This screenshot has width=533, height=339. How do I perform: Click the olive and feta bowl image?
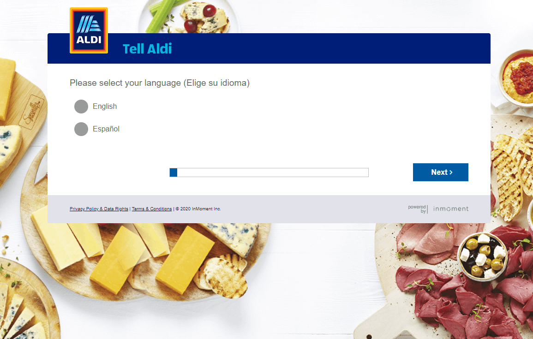coord(483,255)
